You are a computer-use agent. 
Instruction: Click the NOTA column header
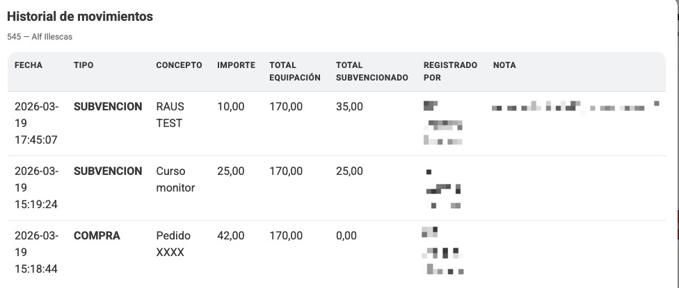(504, 65)
